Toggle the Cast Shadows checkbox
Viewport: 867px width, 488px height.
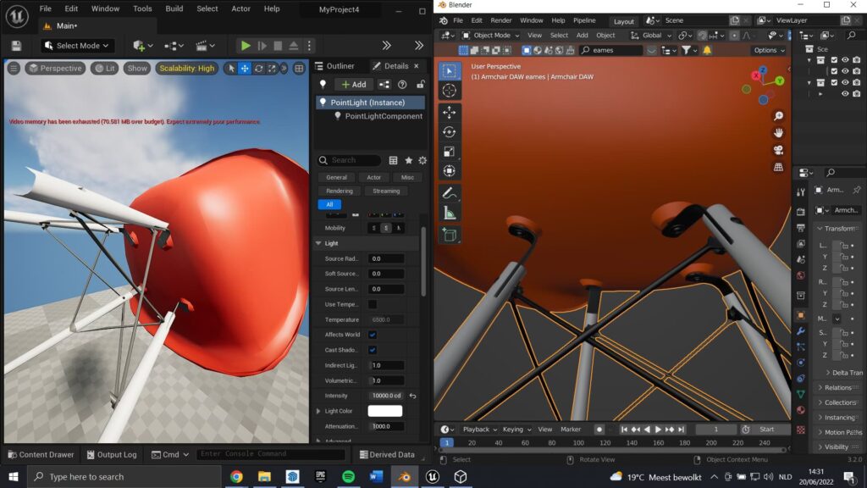click(373, 350)
